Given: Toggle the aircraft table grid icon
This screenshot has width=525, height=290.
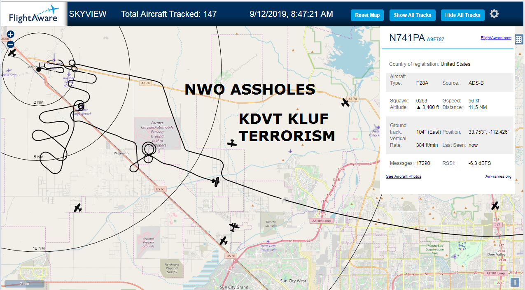Looking at the screenshot, I should point(519,39).
